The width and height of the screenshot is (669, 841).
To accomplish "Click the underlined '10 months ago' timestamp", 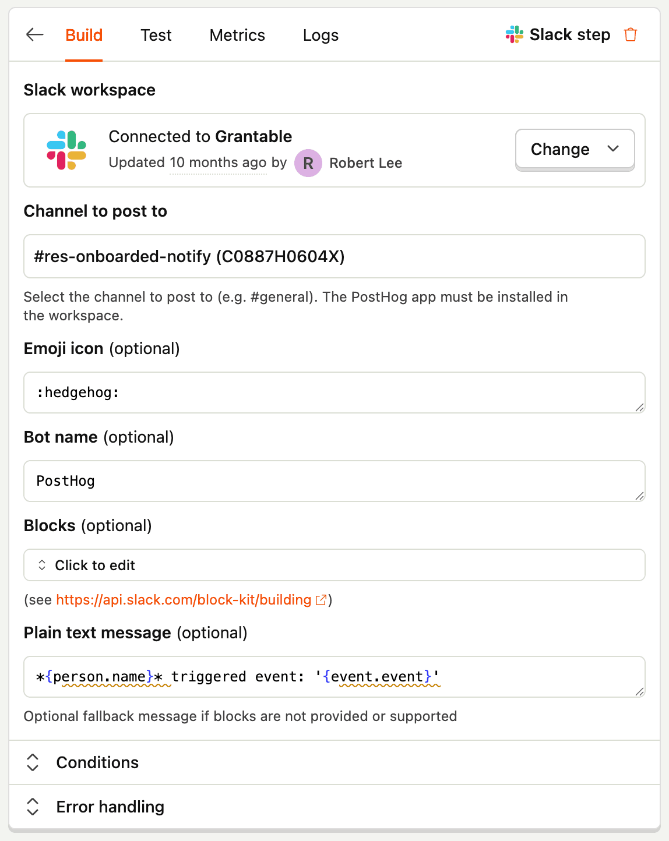I will (x=218, y=162).
